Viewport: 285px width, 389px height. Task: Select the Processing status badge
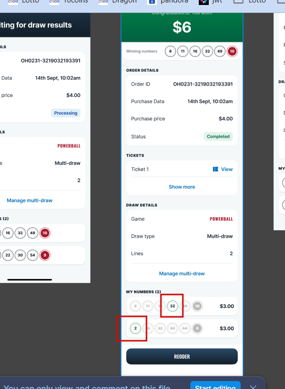click(x=66, y=113)
